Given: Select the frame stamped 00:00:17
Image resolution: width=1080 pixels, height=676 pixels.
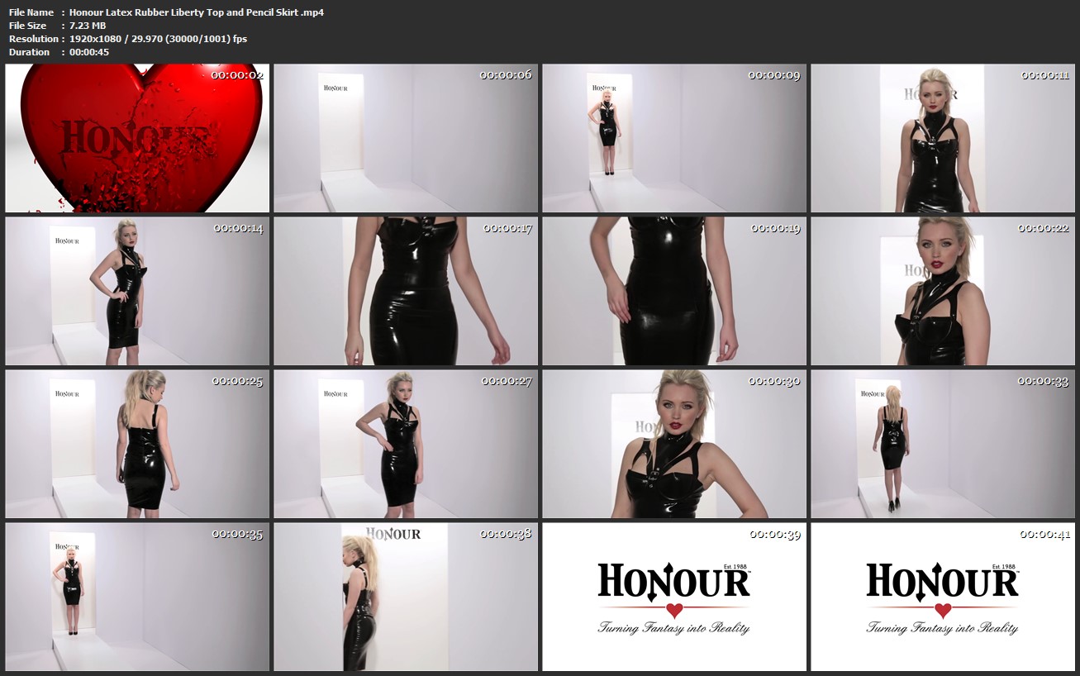Looking at the screenshot, I should (x=406, y=291).
